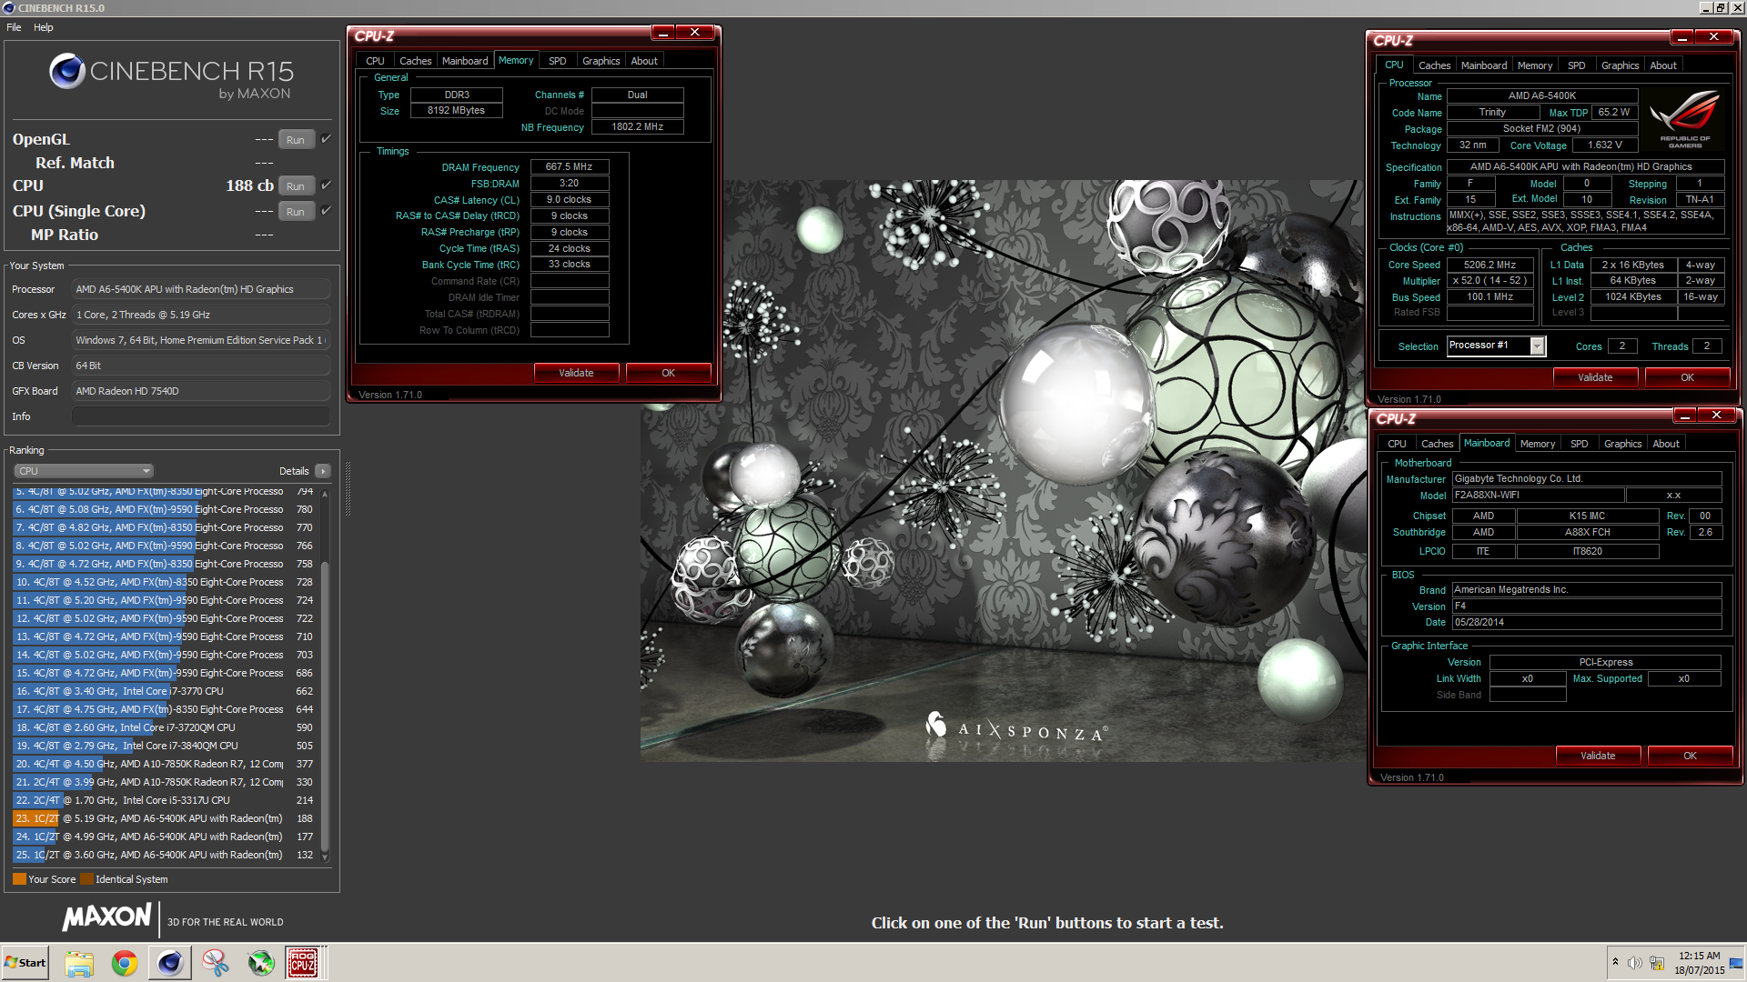Screen dimensions: 1747x982
Task: Click the orange Your Score legend swatch
Action: [19, 879]
